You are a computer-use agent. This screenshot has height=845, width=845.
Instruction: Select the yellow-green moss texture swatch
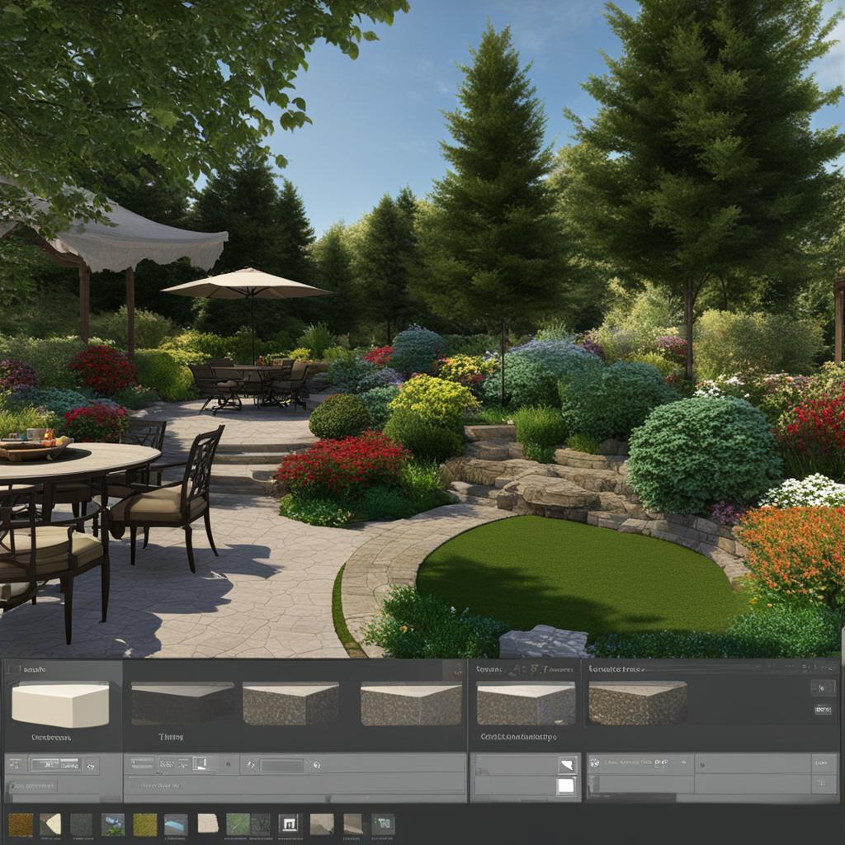[145, 824]
